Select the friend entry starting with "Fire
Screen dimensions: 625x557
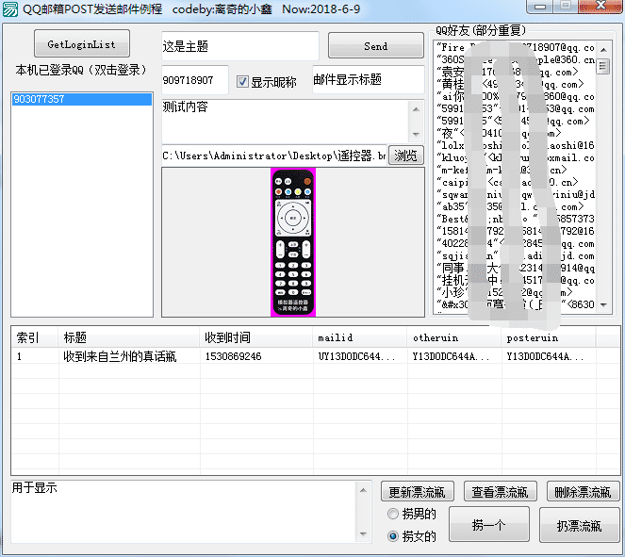click(x=516, y=47)
